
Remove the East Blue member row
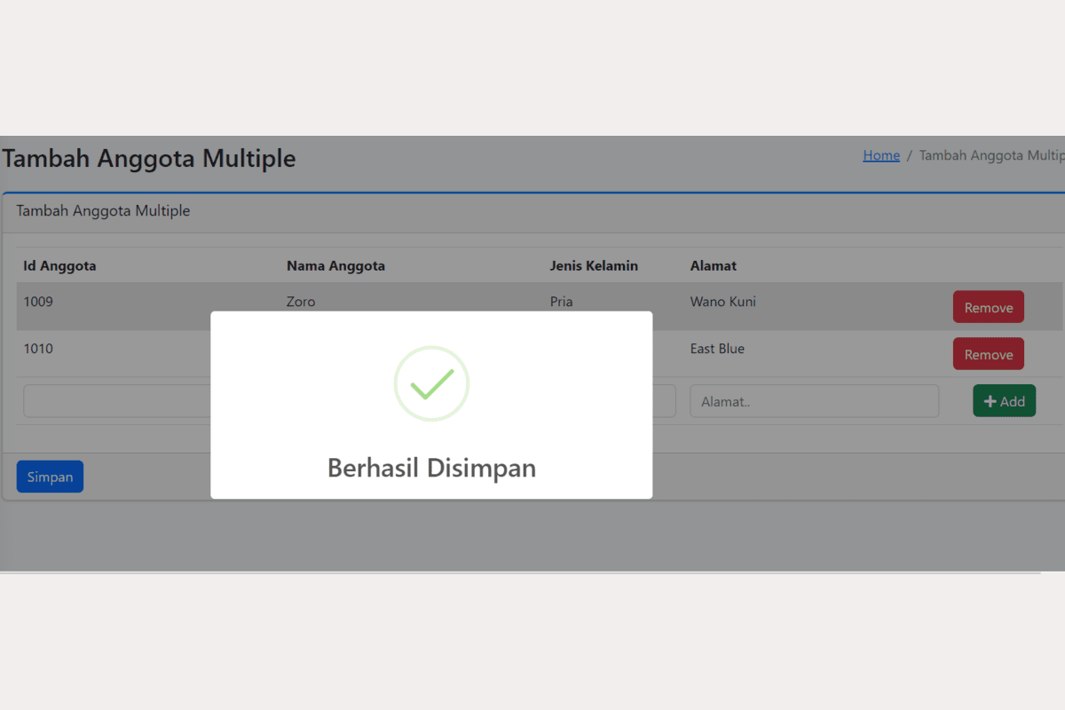[988, 354]
